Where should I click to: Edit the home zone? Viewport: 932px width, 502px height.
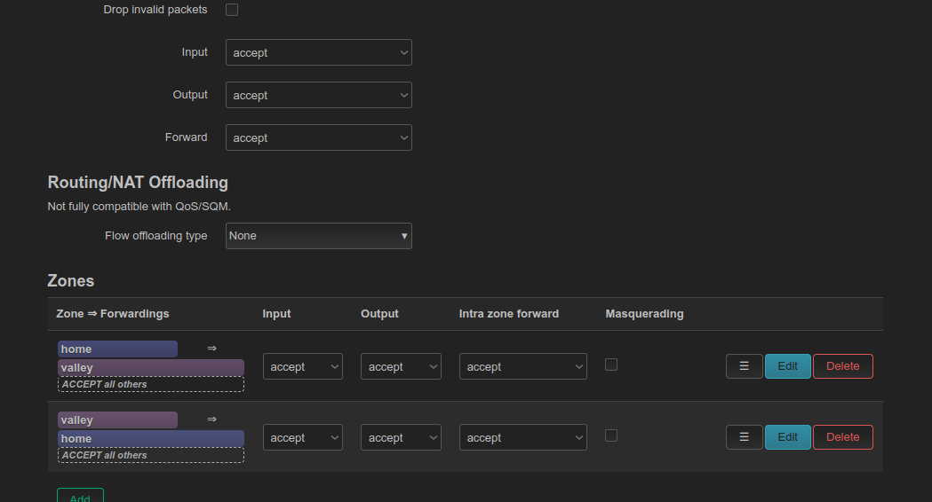pyautogui.click(x=787, y=366)
